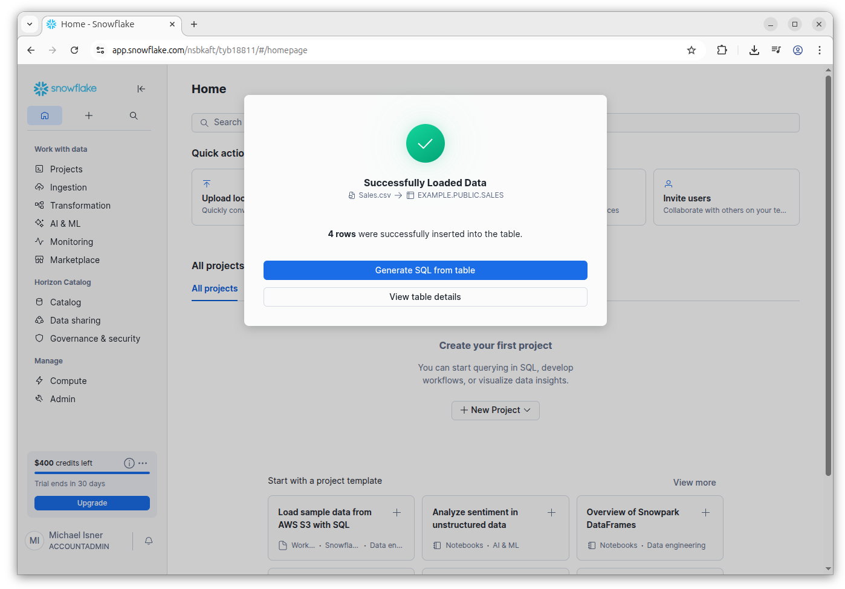This screenshot has width=845, height=589.
Task: Add the Analyze sentiment template with plus icon
Action: [x=551, y=513]
